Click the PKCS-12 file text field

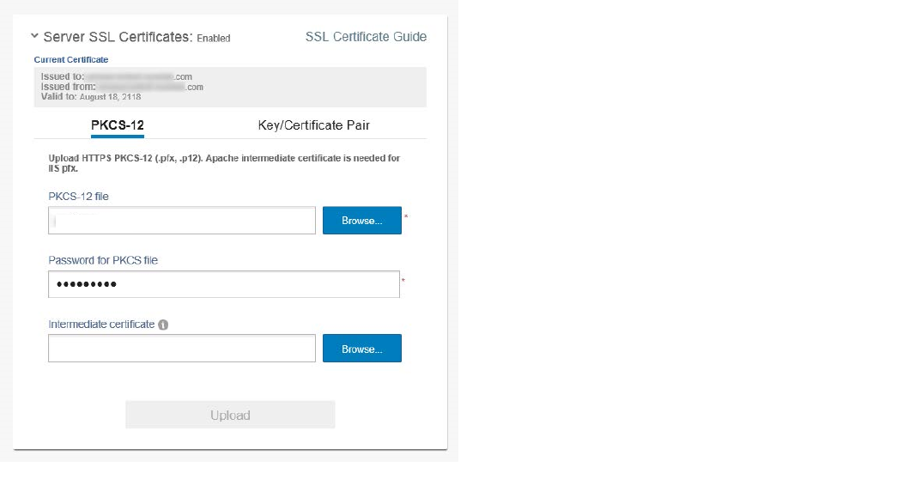pos(182,221)
